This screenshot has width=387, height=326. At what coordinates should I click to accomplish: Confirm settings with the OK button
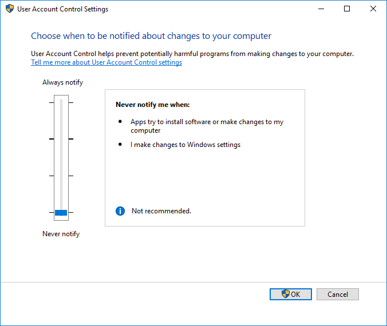click(x=290, y=294)
